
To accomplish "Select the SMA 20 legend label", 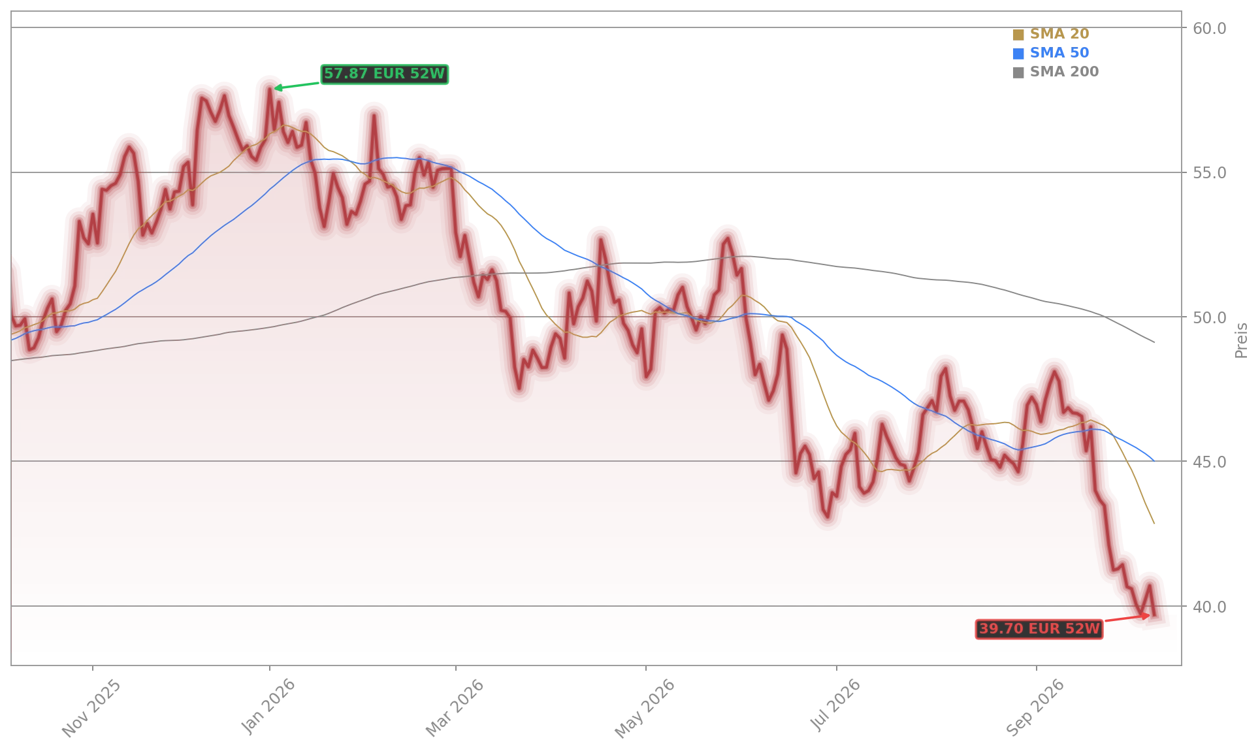I will [x=1059, y=34].
